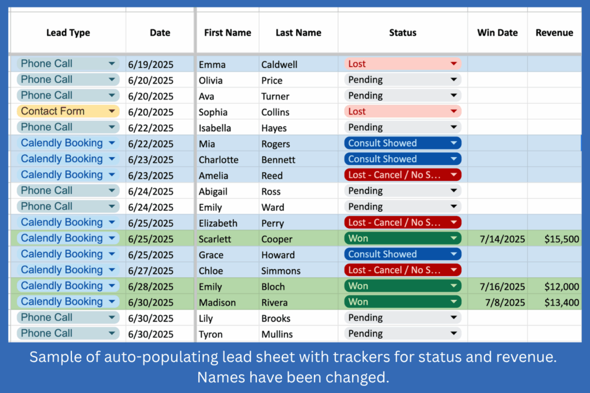Select the 6/19/2025 date cell
The height and width of the screenshot is (393, 590).
pyautogui.click(x=160, y=64)
